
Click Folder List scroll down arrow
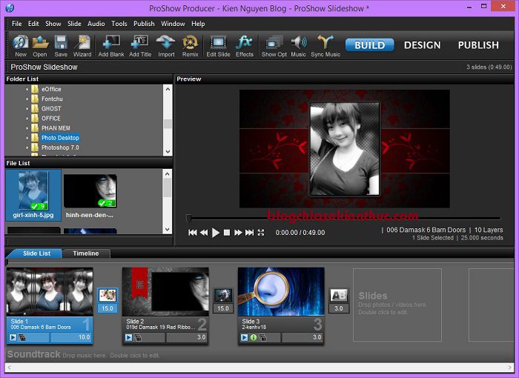(168, 152)
